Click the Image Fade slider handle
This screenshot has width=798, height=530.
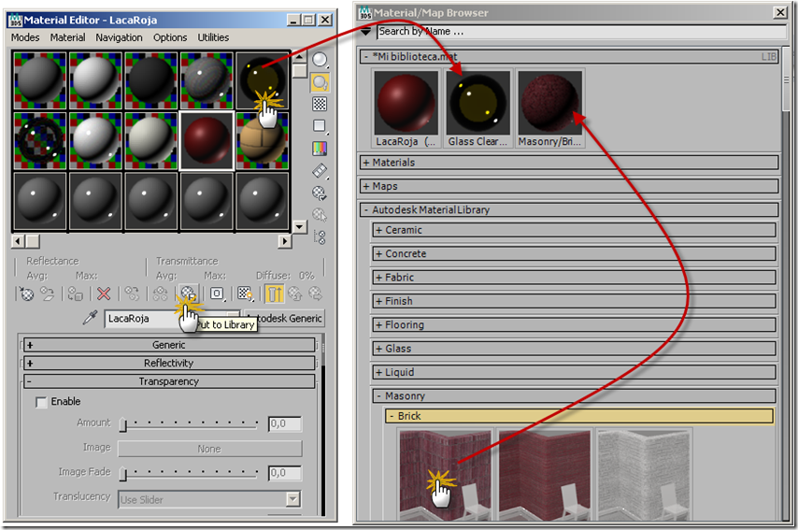click(x=122, y=474)
